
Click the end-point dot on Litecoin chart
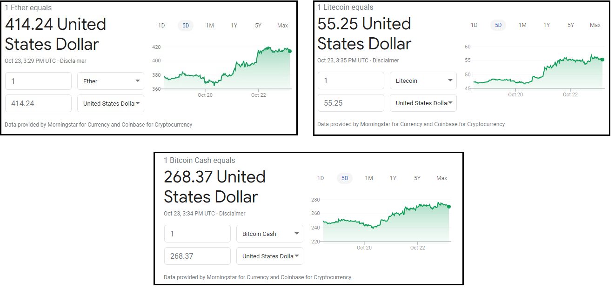(602, 59)
